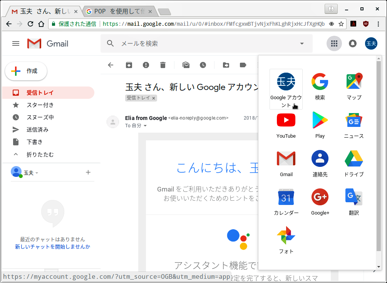Open a new Chrome tab
This screenshot has height=283, width=387.
(164, 12)
